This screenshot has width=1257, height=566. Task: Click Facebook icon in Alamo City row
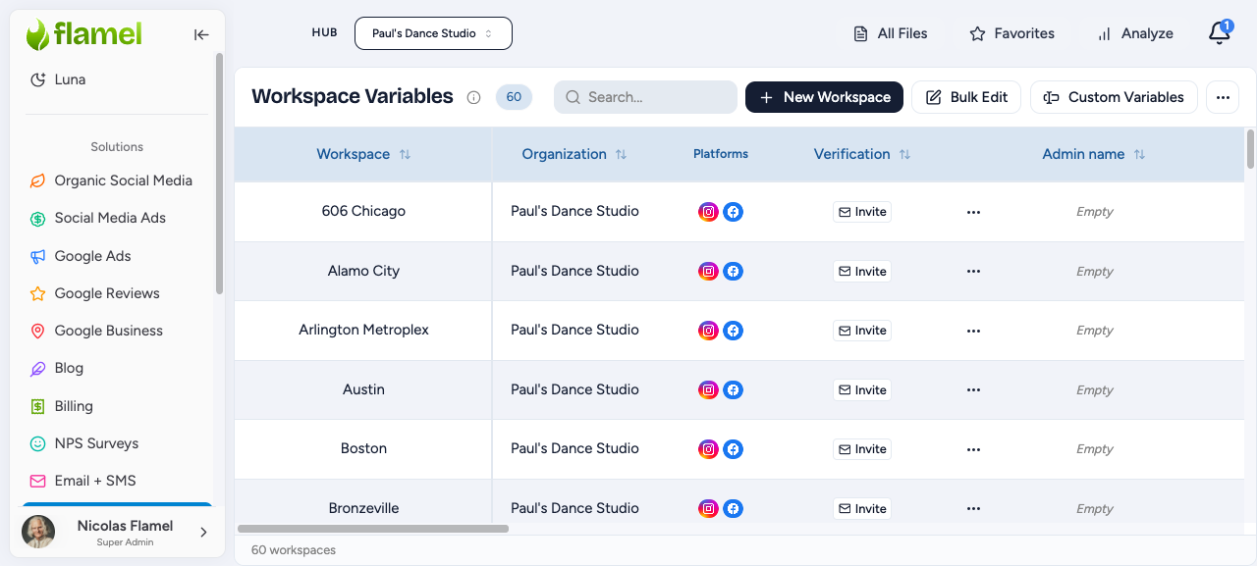coord(733,272)
